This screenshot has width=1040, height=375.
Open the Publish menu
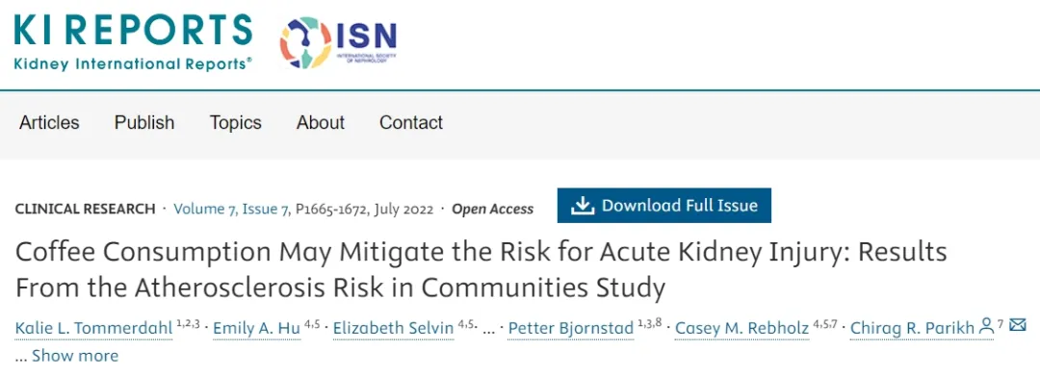coord(144,122)
